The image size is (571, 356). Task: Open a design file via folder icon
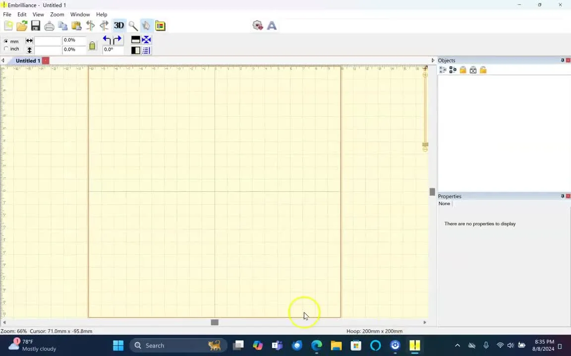click(22, 26)
